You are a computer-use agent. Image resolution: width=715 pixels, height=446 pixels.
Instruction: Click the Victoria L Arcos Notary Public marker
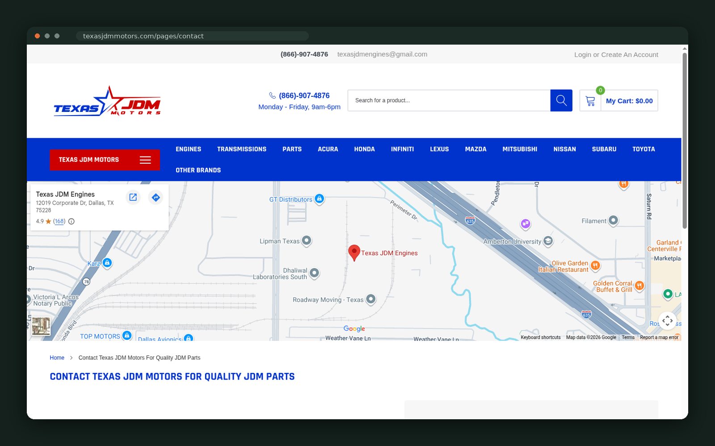[x=28, y=300]
